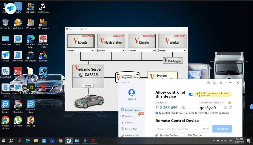The image size is (253, 145).
Task: Open GoToAssist desktop icon
Action: pyautogui.click(x=18, y=24)
